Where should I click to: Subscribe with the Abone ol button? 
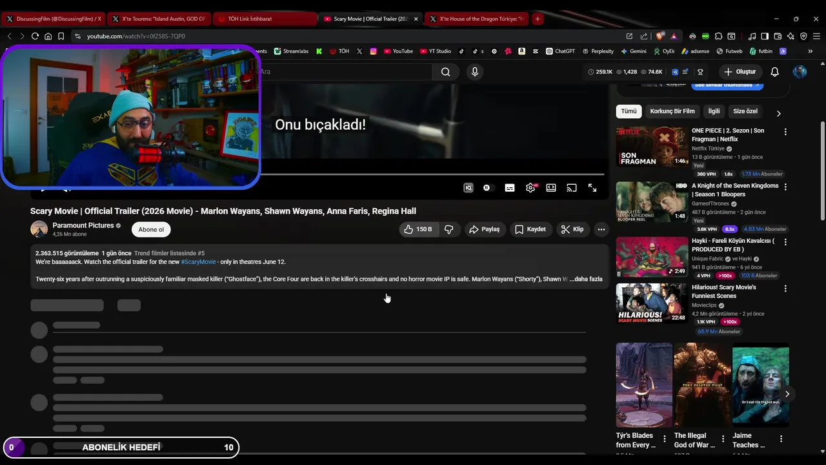click(x=151, y=229)
